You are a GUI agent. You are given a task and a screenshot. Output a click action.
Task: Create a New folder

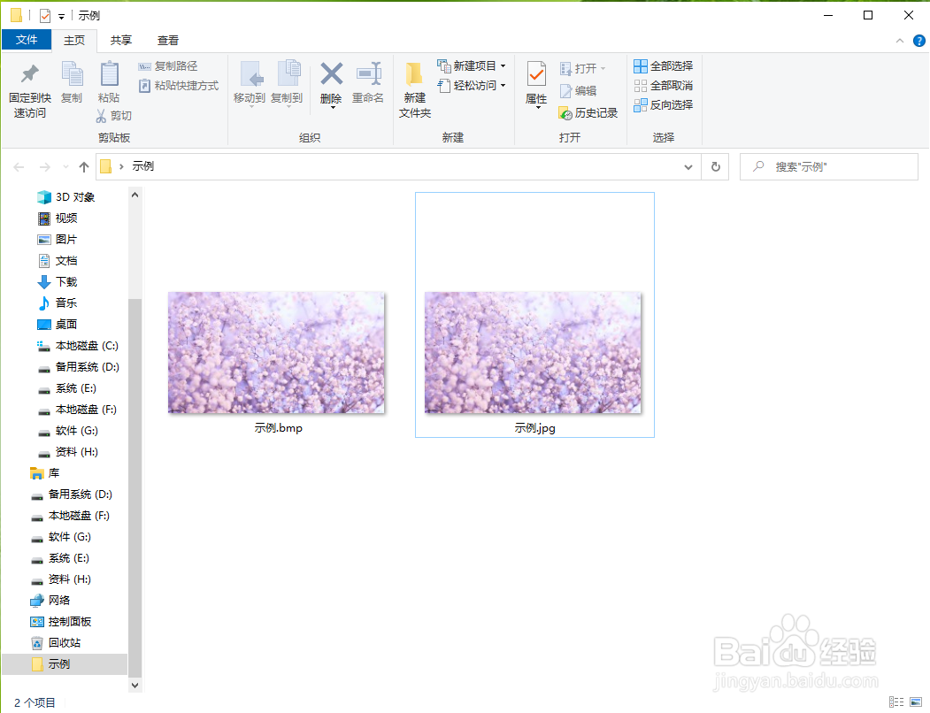pyautogui.click(x=415, y=90)
